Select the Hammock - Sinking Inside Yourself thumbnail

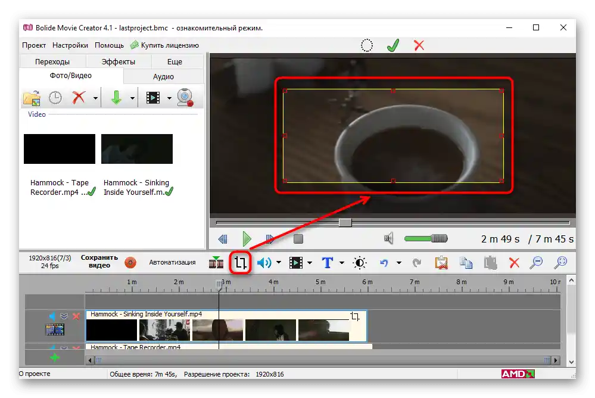tap(137, 149)
